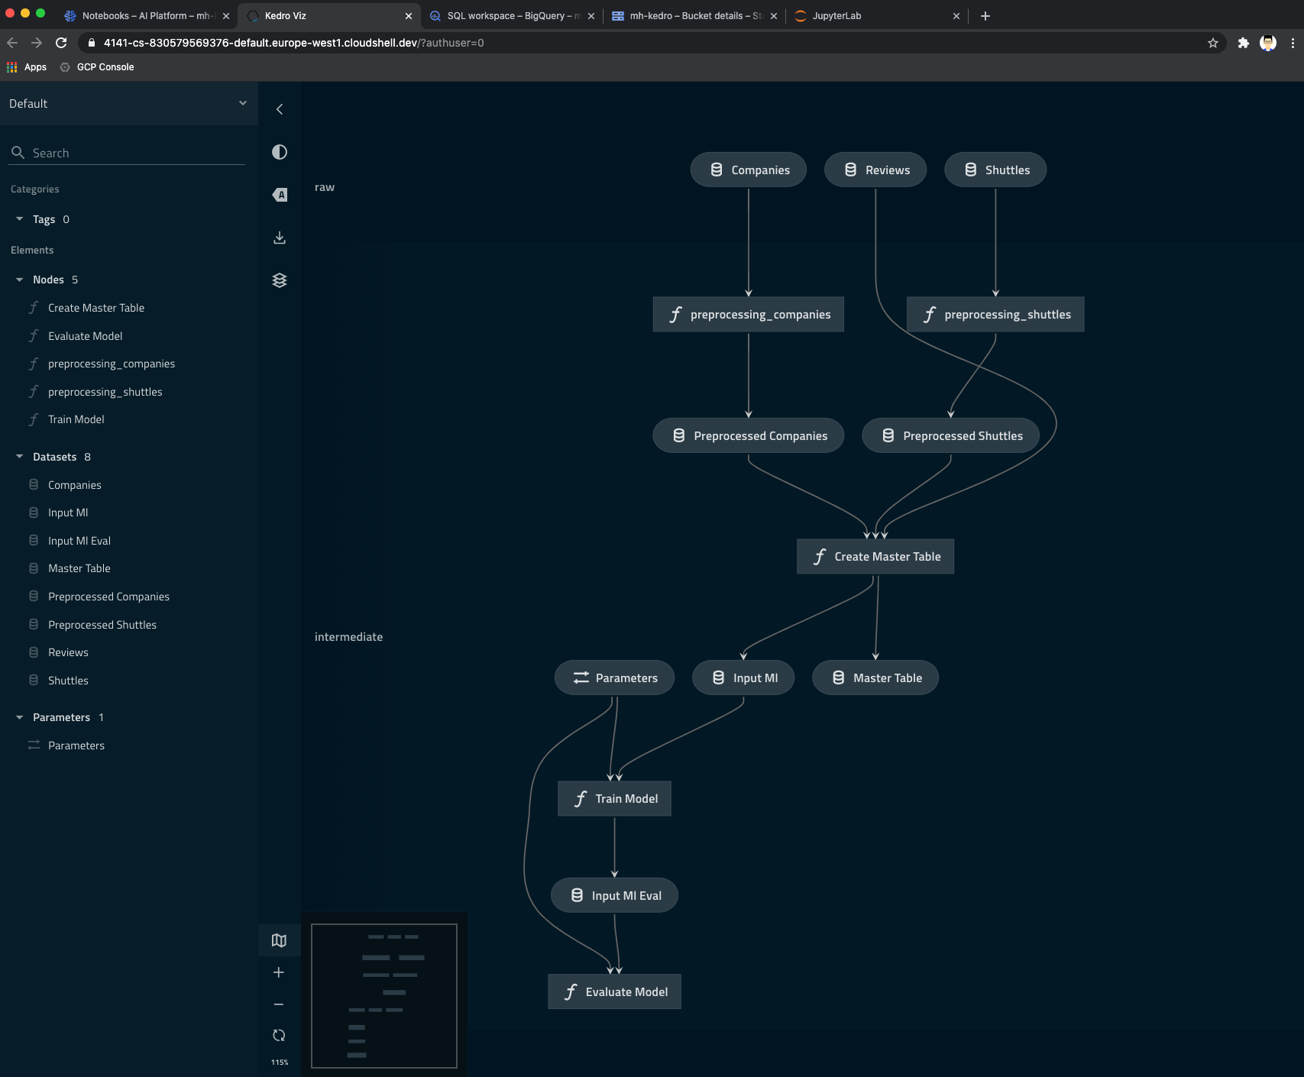
Task: Click the zoom in plus icon
Action: [279, 972]
